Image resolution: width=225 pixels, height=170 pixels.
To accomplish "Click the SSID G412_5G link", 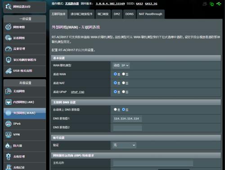I will 151,4.
